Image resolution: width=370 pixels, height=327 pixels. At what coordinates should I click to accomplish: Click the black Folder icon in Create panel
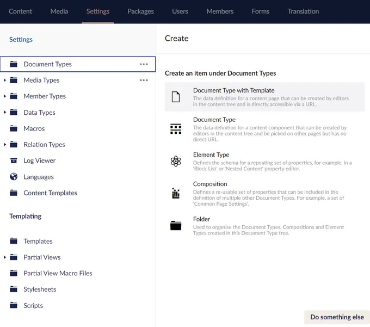pos(176,225)
